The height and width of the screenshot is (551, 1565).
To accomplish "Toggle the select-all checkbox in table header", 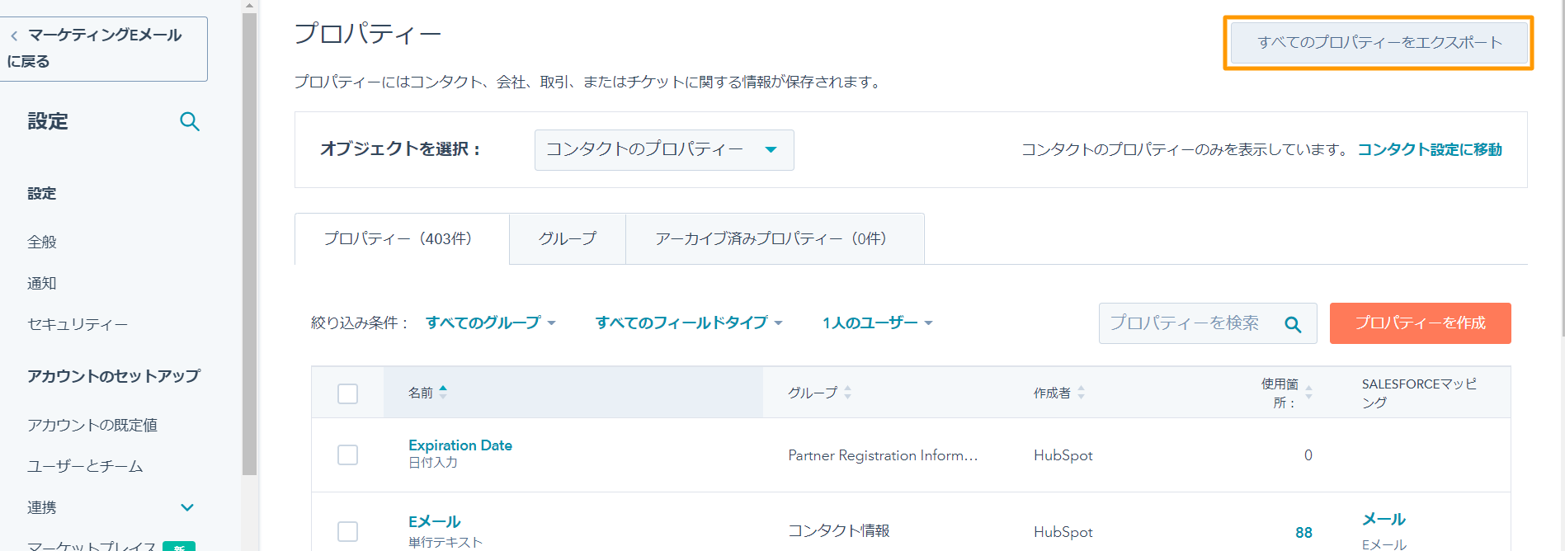I will tap(348, 393).
